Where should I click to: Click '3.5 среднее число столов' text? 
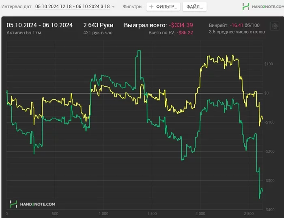[237, 32]
